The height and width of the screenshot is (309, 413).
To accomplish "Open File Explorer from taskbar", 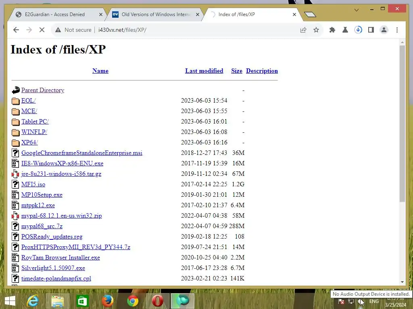I will 58,301.
